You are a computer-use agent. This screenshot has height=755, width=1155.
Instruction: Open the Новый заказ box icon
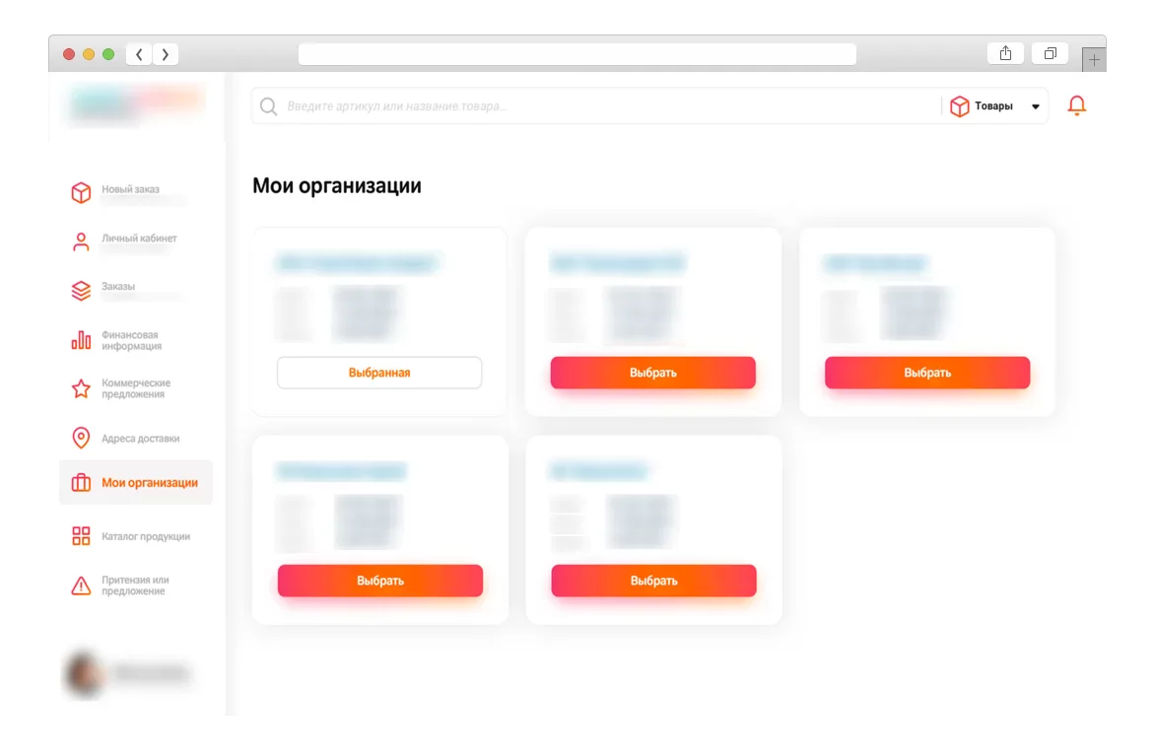tap(81, 192)
